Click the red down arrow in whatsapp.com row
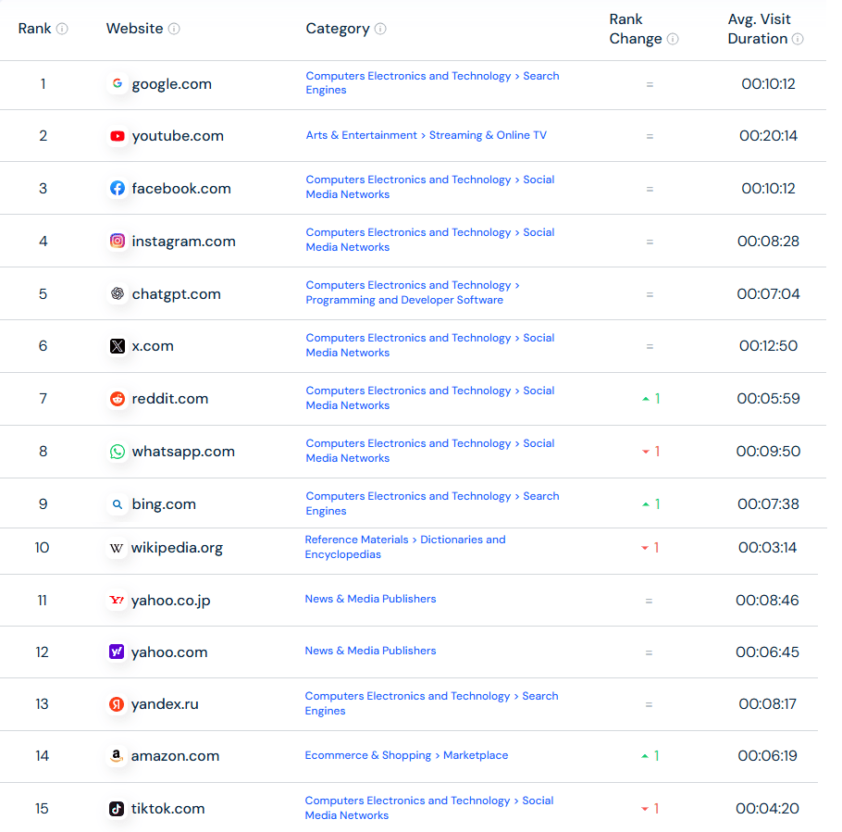The height and width of the screenshot is (832, 842). pos(646,452)
